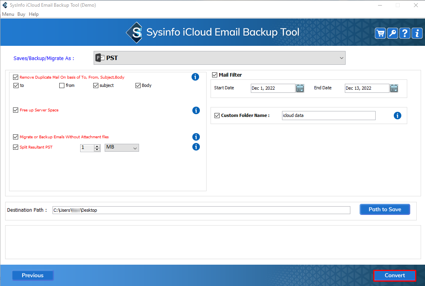Show info for Custom Folder Name
This screenshot has height=286, width=425.
click(397, 115)
